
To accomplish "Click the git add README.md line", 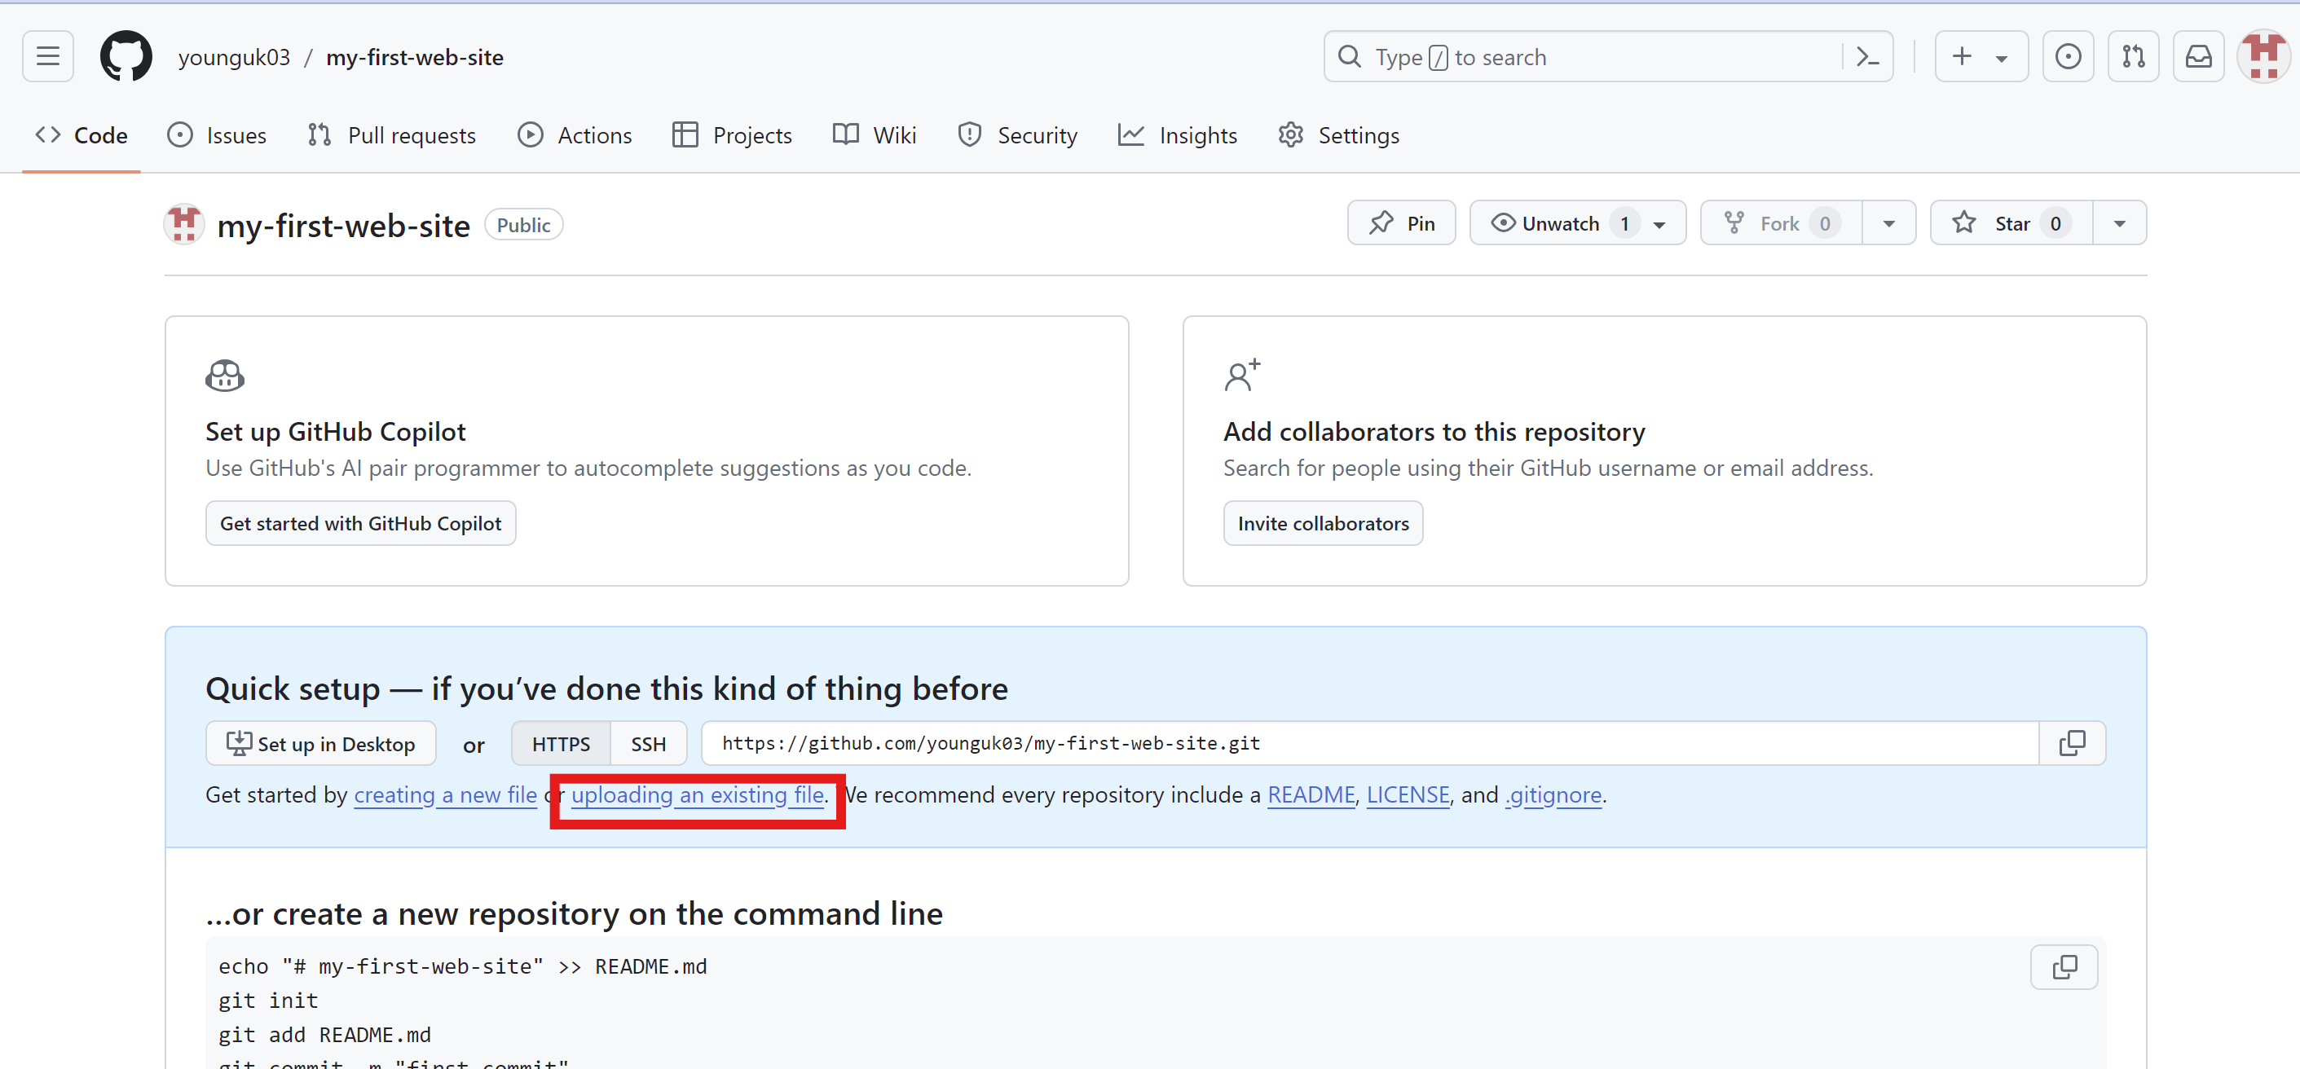I will (x=324, y=1035).
